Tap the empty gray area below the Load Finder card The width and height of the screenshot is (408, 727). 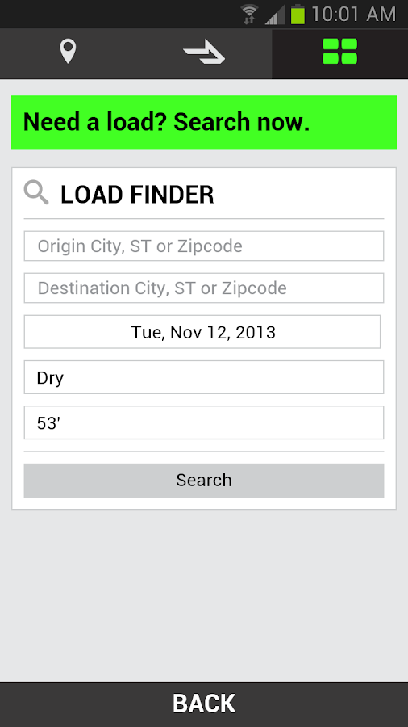[x=204, y=596]
